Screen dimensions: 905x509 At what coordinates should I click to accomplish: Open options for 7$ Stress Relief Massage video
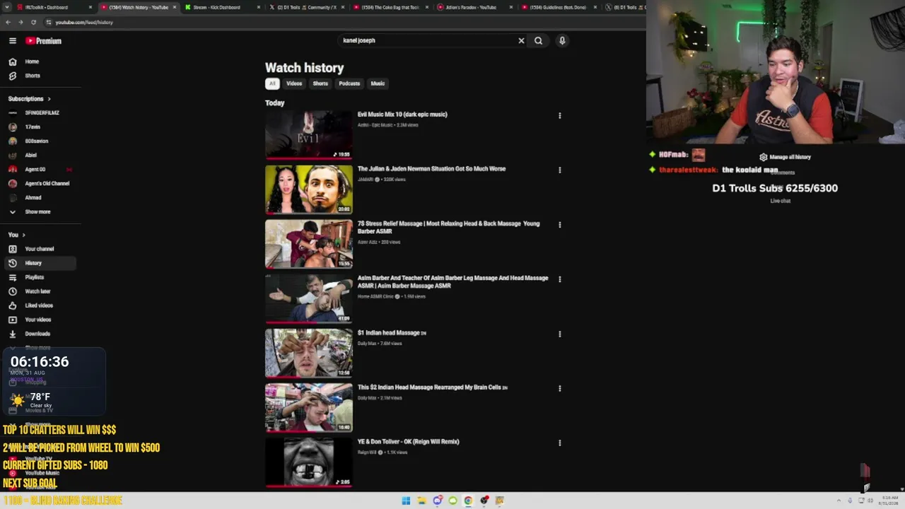click(559, 225)
